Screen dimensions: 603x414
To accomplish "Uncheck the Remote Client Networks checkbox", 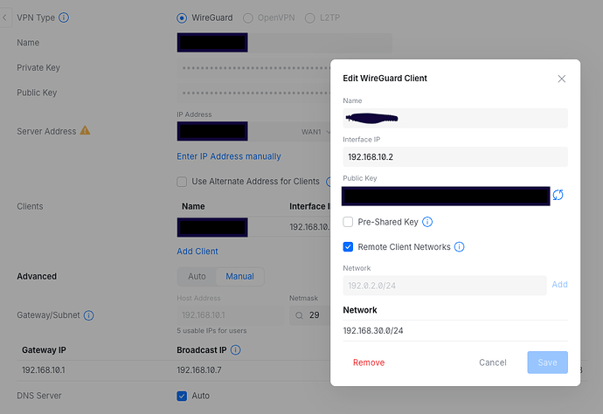I will coord(349,247).
